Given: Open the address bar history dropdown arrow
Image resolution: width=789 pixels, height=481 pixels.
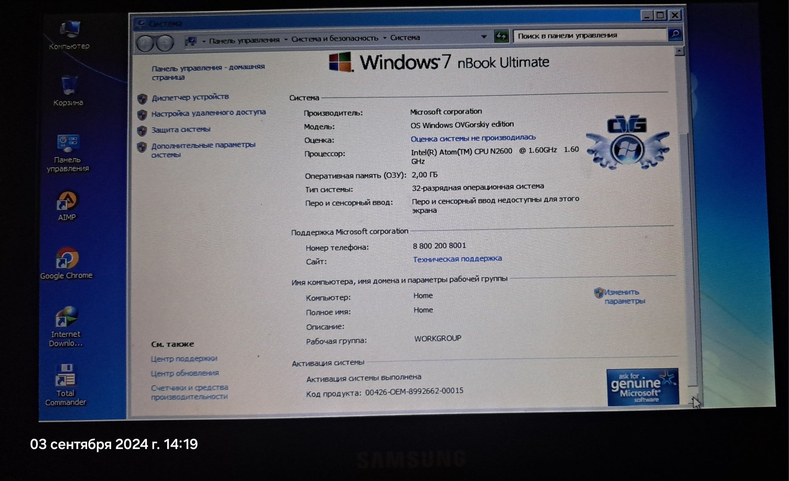Looking at the screenshot, I should pos(484,37).
